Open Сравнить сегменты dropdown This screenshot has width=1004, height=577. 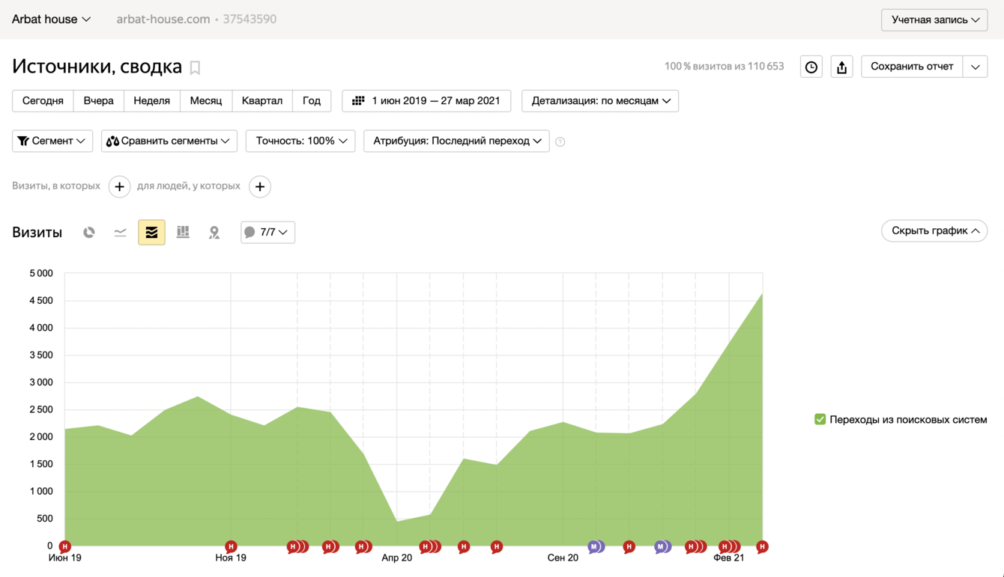(x=169, y=141)
